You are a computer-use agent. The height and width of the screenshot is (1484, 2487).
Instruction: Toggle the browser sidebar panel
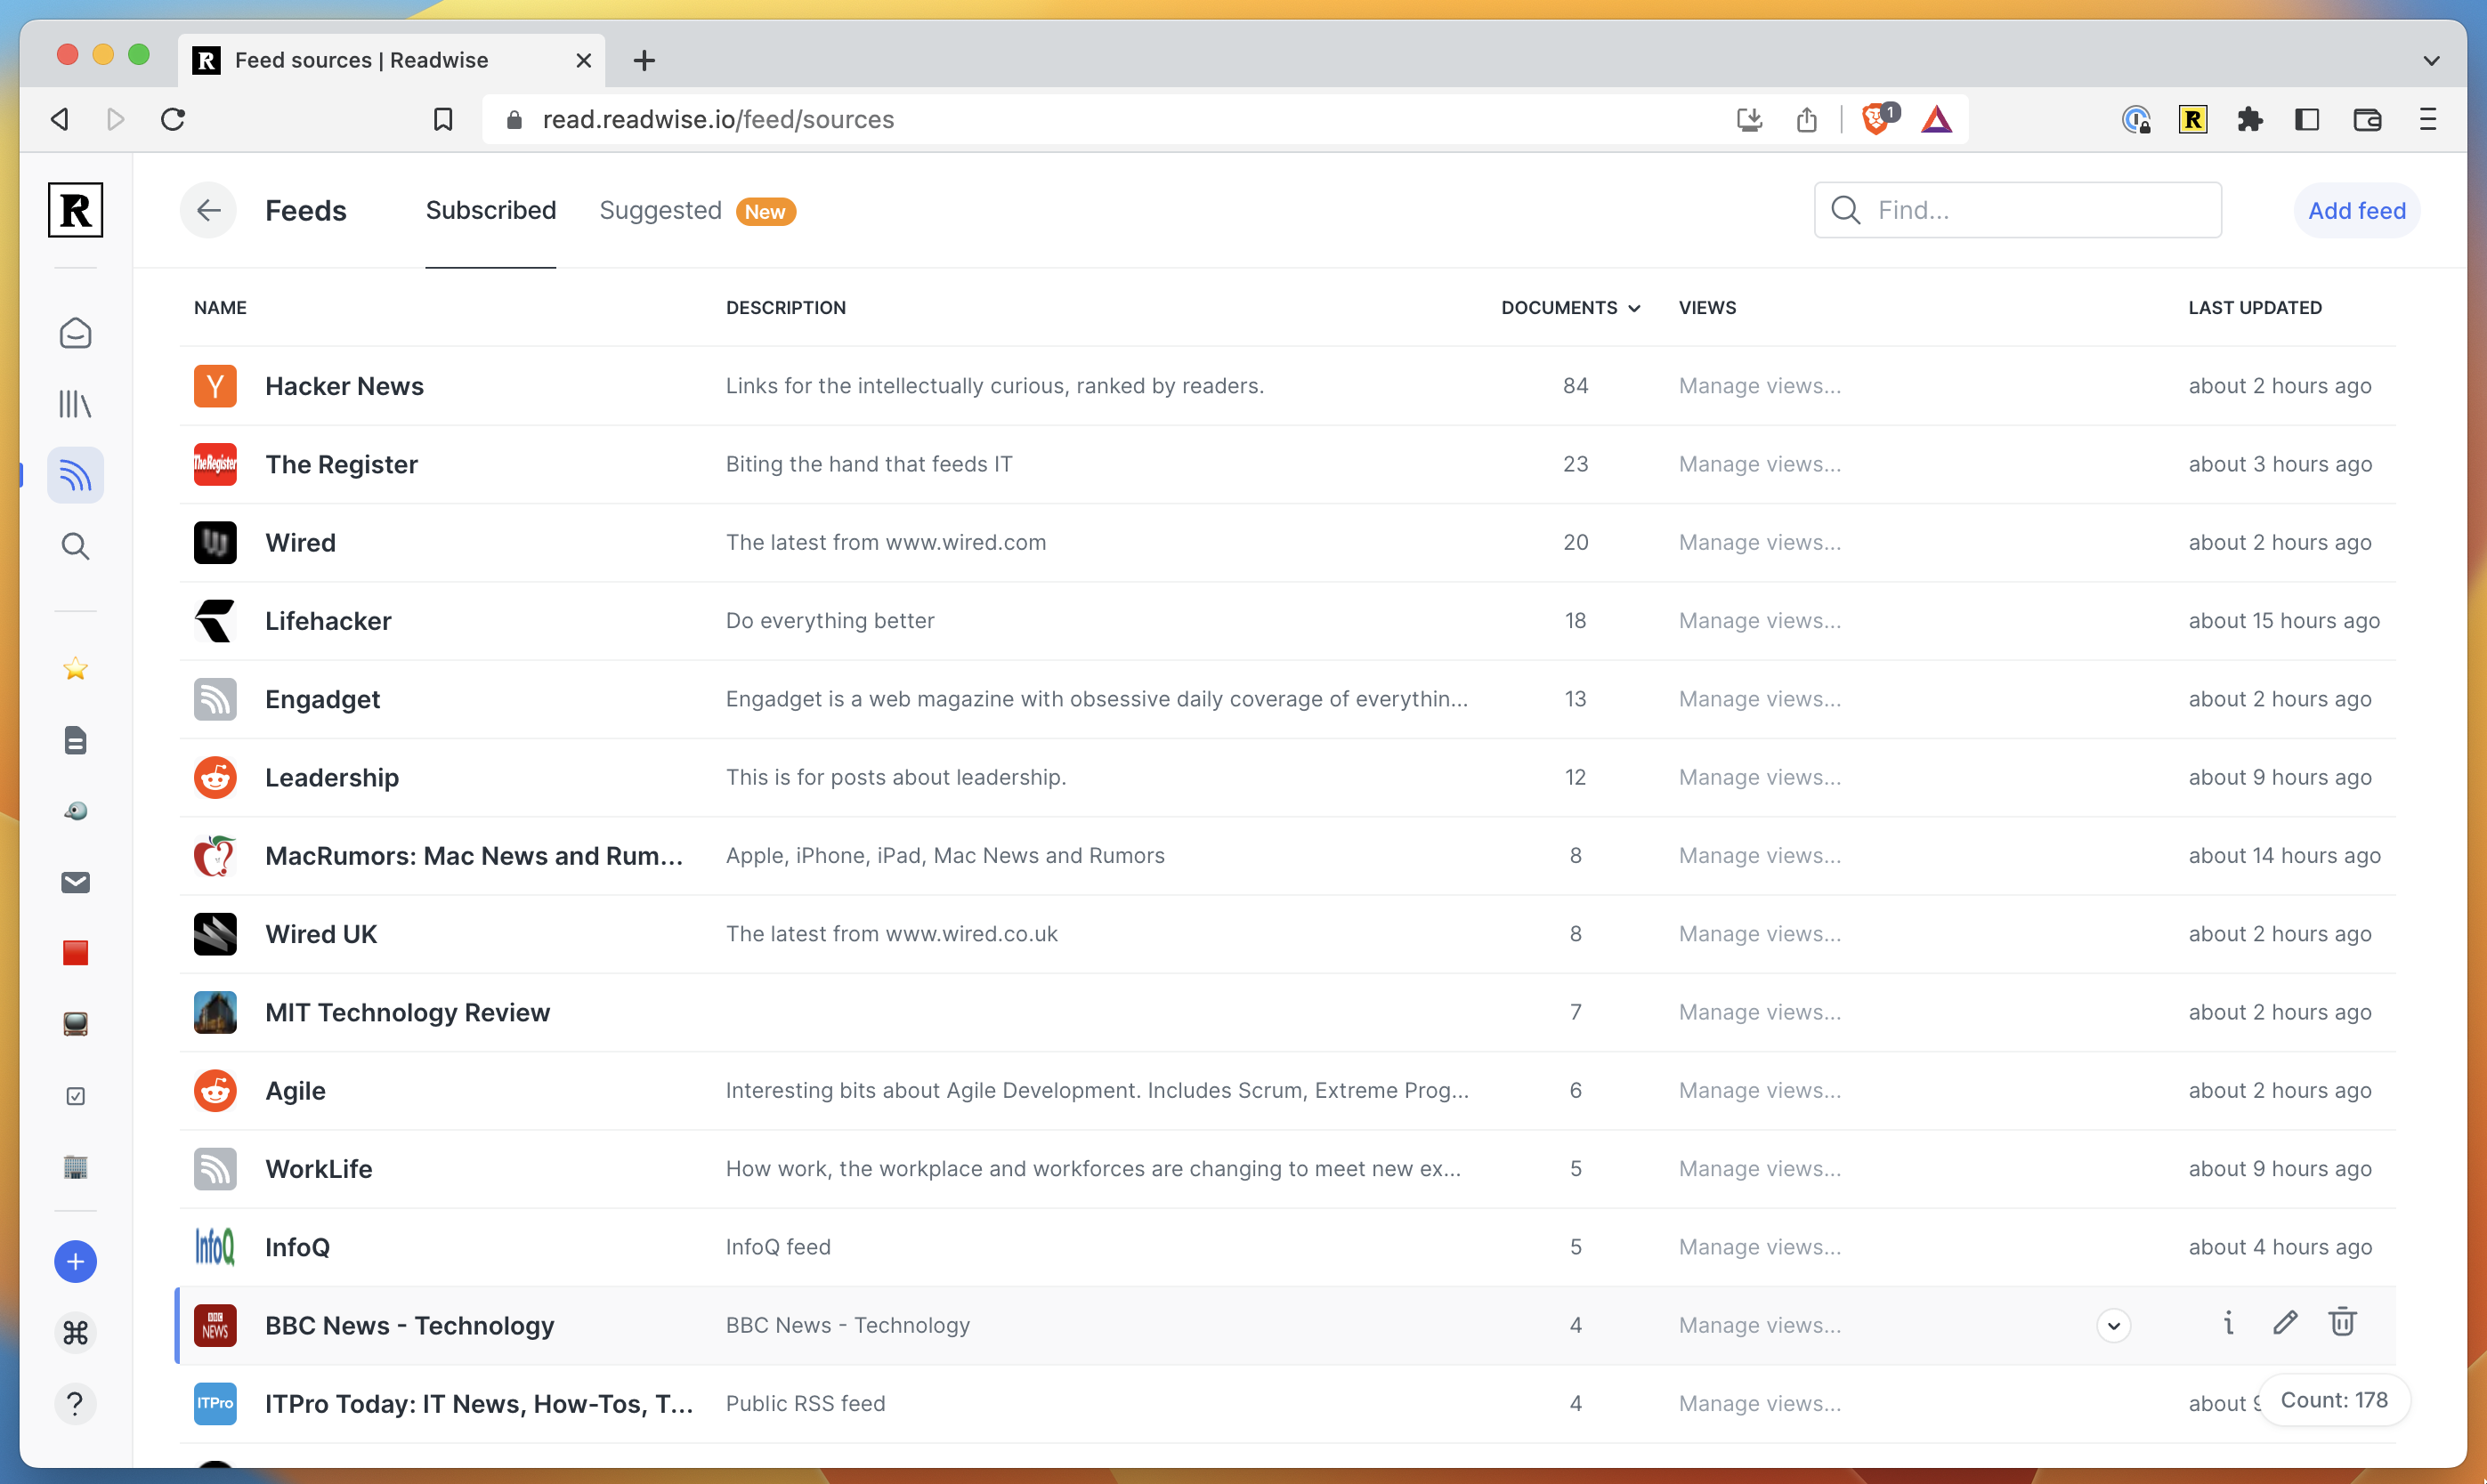click(x=2307, y=120)
